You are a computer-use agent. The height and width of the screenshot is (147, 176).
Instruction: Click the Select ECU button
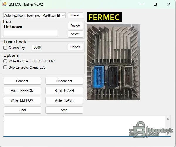[75, 34]
